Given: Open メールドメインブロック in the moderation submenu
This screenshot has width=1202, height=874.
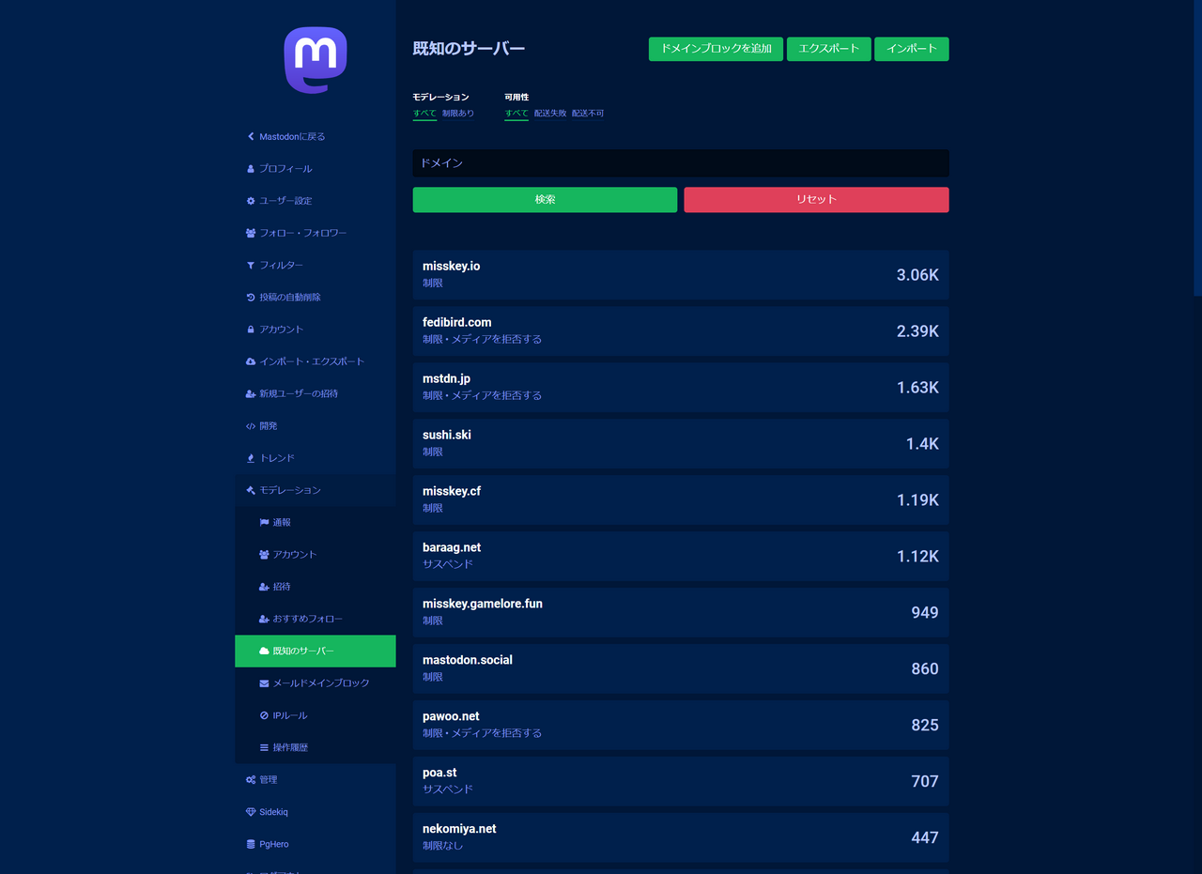Looking at the screenshot, I should point(320,683).
